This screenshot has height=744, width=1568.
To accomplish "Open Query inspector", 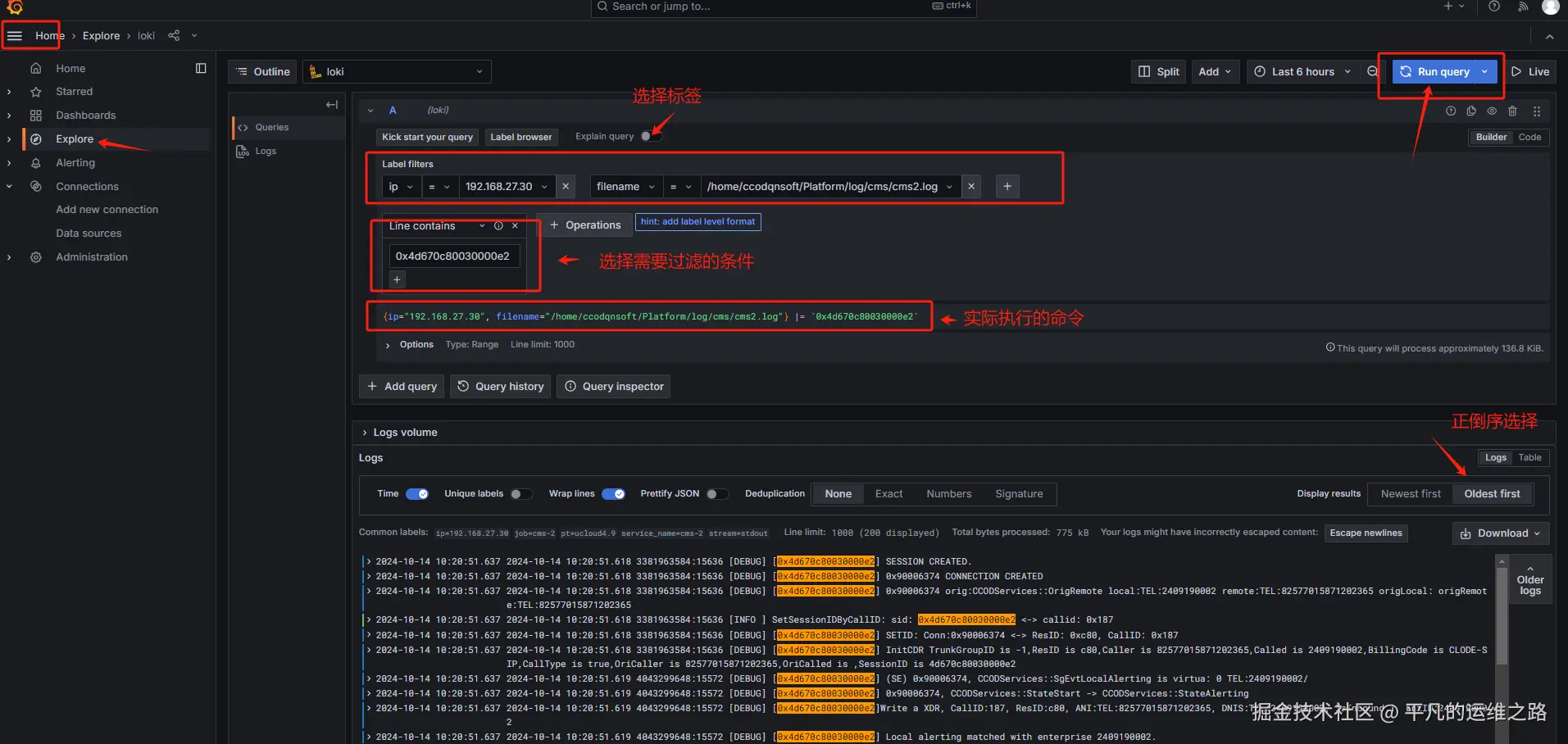I will 614,387.
